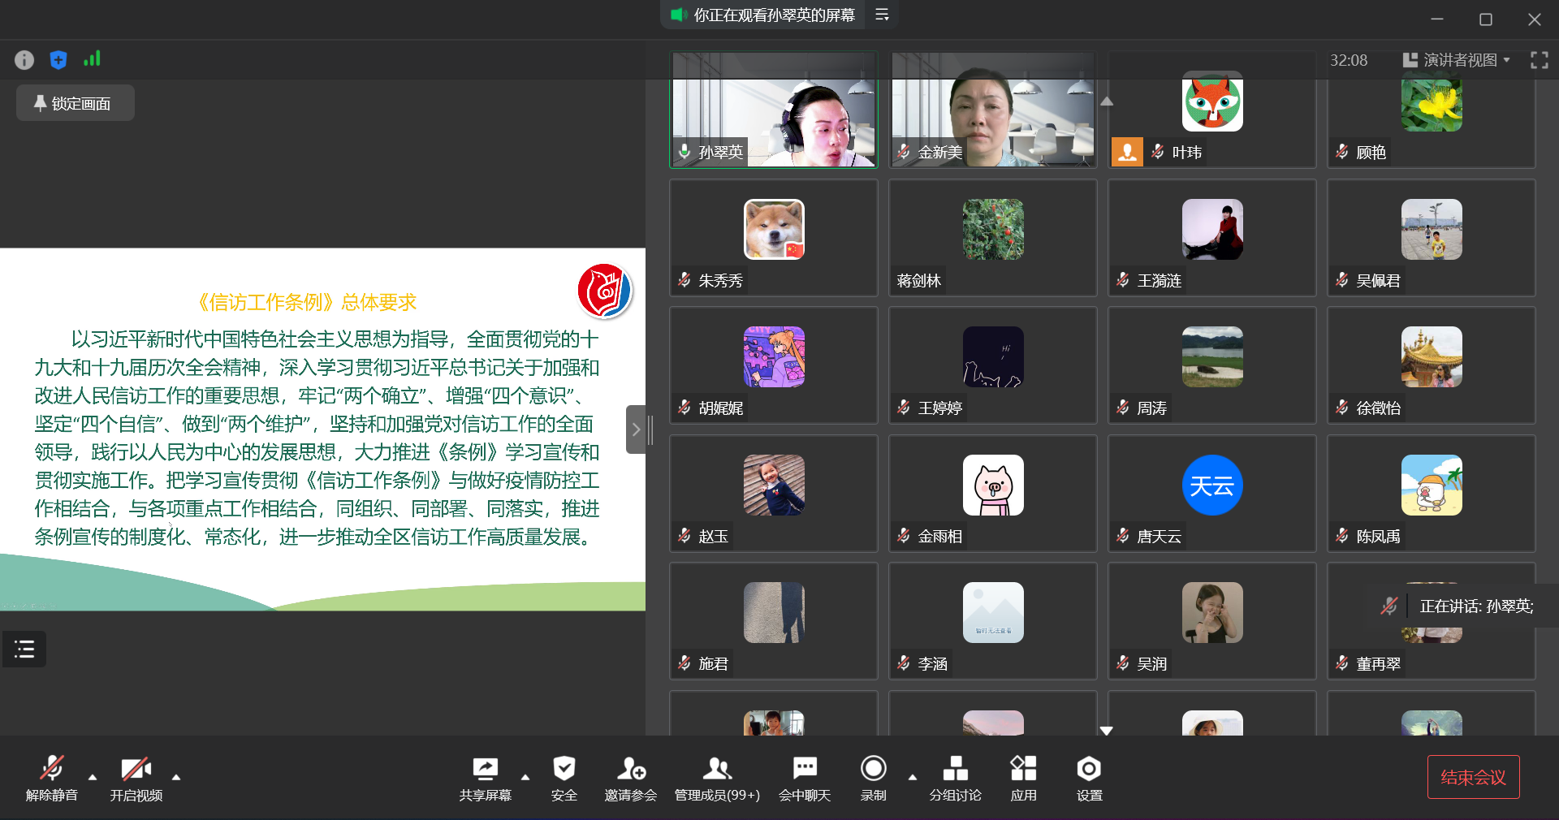The height and width of the screenshot is (820, 1559).
Task: Expand video options arrow beside 开启视频
Action: tap(176, 777)
